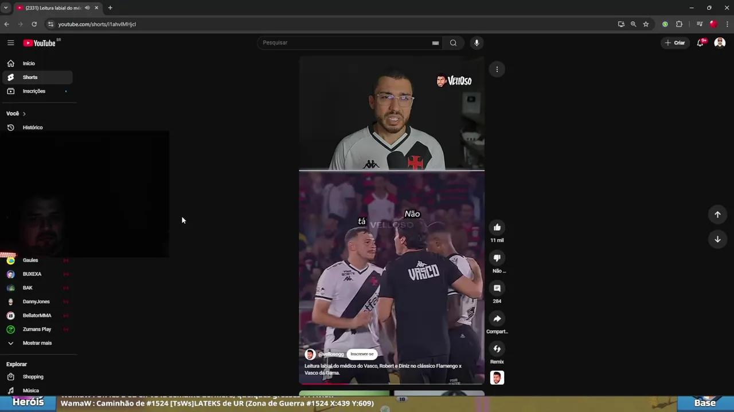Go back with browser back arrow
The height and width of the screenshot is (412, 734).
click(6, 24)
